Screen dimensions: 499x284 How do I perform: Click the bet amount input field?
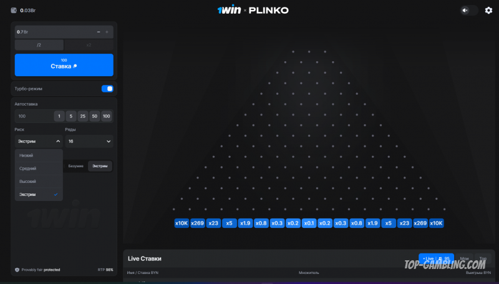tap(53, 32)
